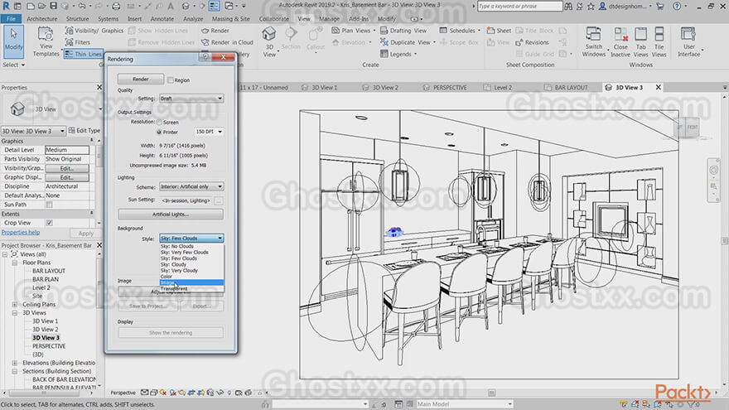Screen dimensions: 729x410
Task: Choose Transparent background option
Action: tap(191, 289)
